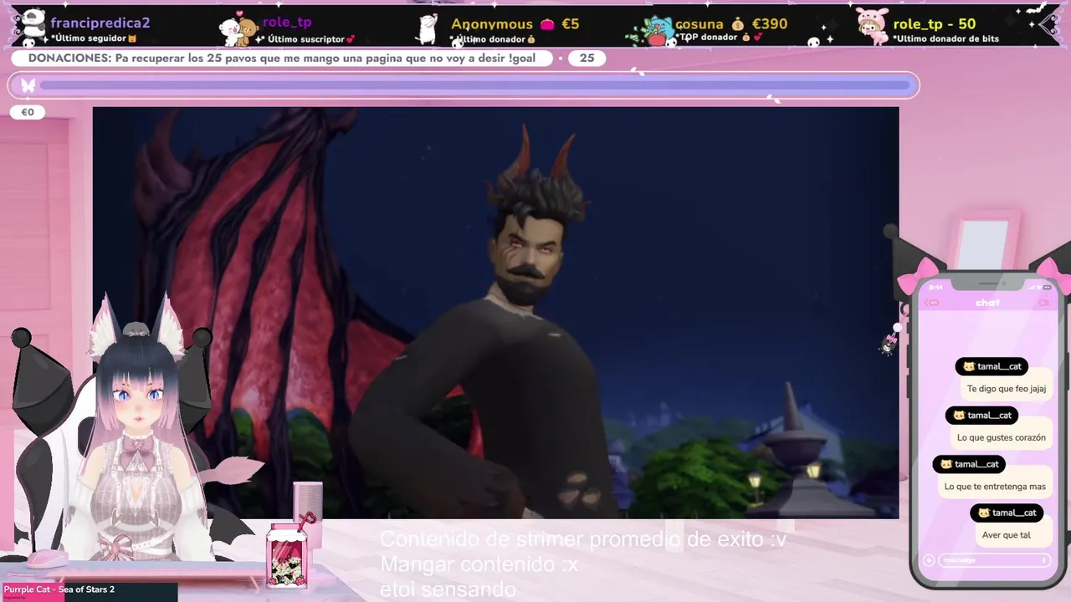Click the 'Purrple Cat - Sea of Stars 2' song label
Screen dimensions: 1071x602
(59, 590)
